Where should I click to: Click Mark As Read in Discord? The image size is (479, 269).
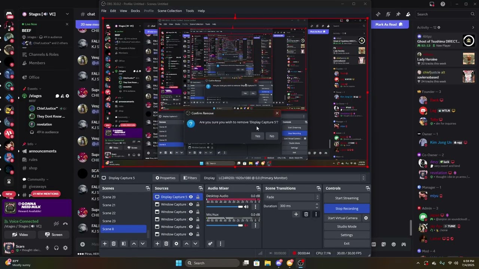click(389, 24)
